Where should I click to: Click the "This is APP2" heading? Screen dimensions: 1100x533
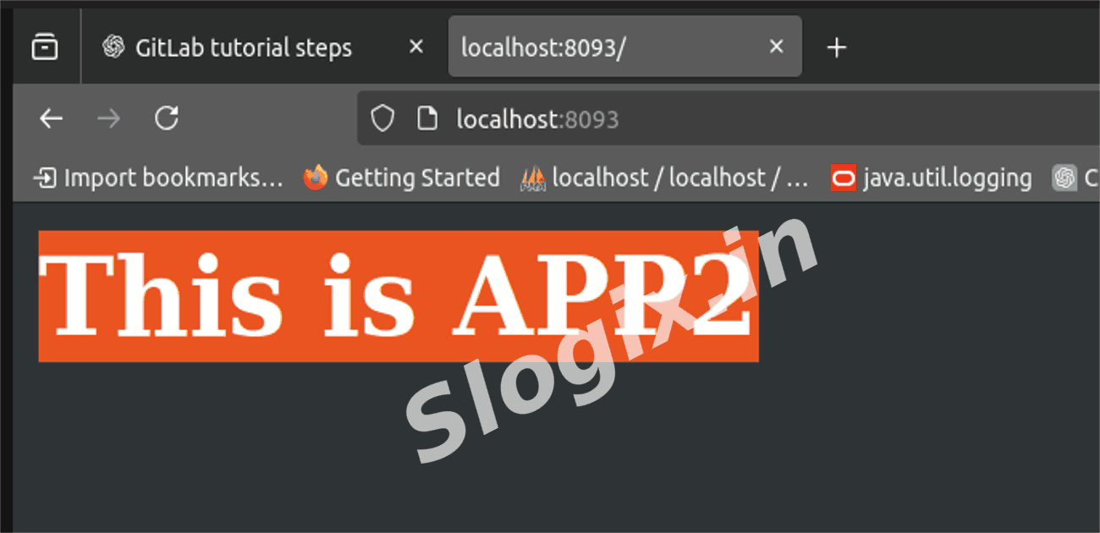pos(398,295)
